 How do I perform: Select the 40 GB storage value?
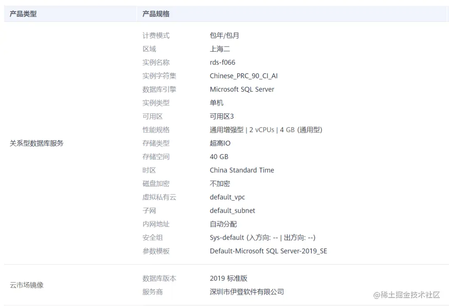(219, 156)
